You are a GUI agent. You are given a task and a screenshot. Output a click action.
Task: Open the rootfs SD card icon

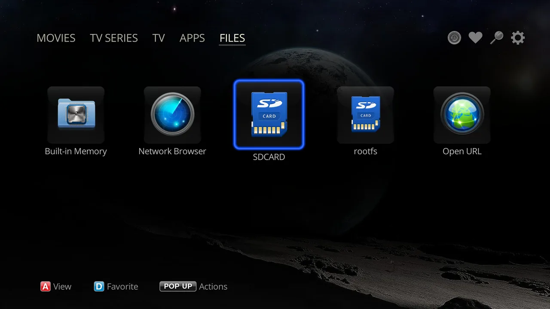coord(365,115)
